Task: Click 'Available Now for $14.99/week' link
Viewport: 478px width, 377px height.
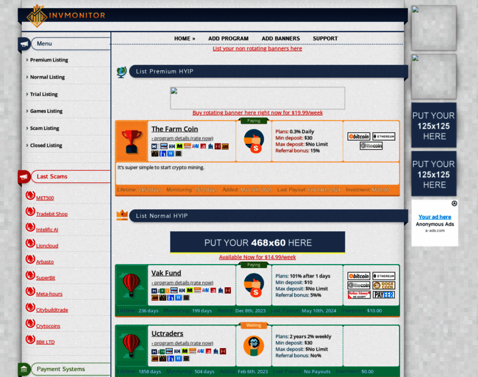Action: [257, 258]
